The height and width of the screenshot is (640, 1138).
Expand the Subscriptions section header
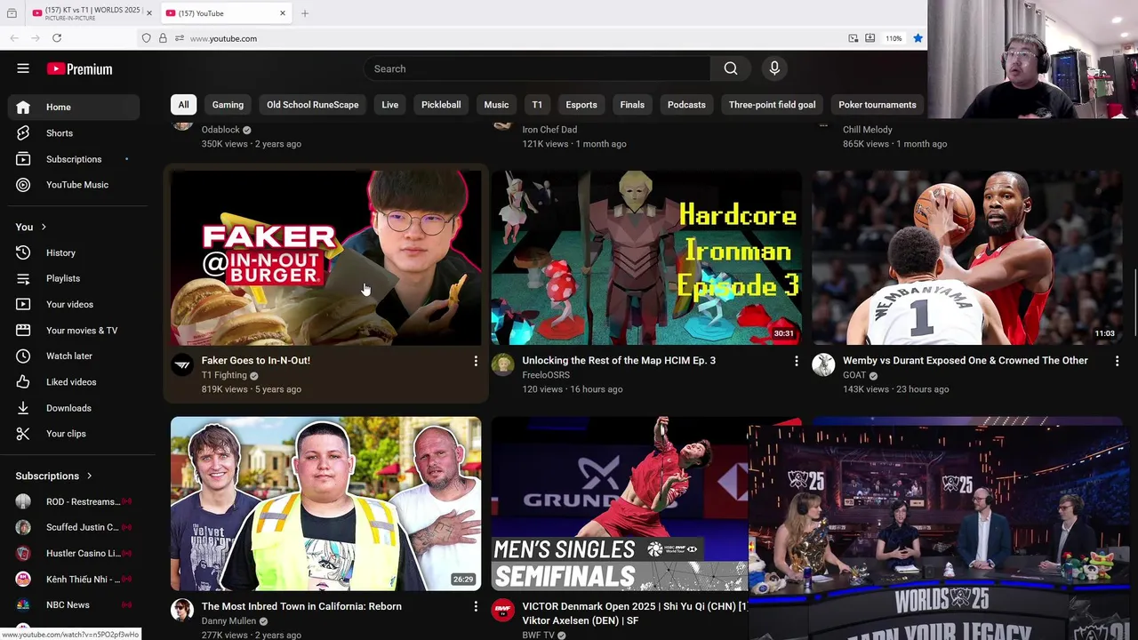point(53,476)
